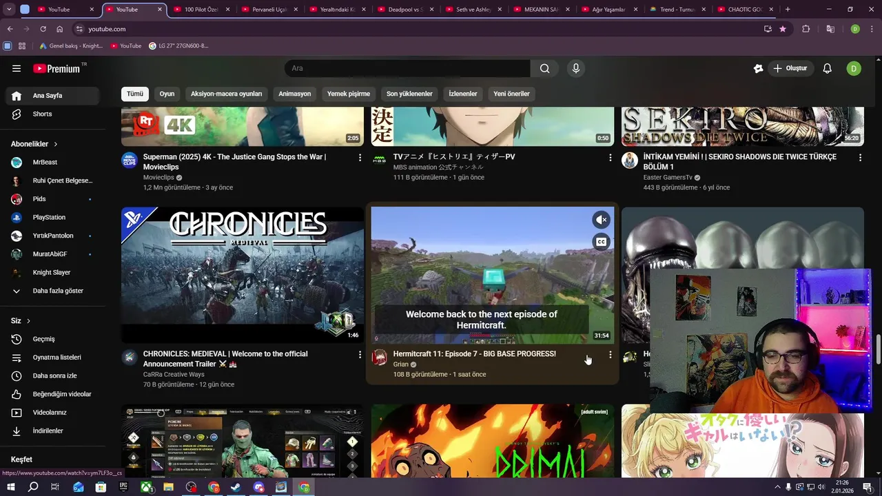Open the Grian channel avatar
The height and width of the screenshot is (496, 882).
tap(380, 357)
